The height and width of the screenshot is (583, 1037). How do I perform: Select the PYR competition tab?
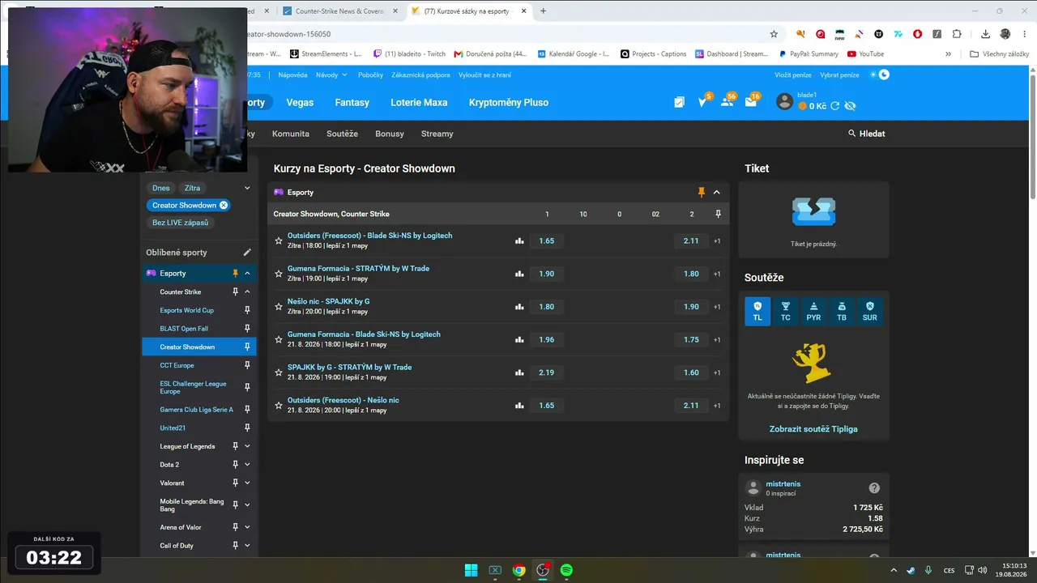pos(813,311)
